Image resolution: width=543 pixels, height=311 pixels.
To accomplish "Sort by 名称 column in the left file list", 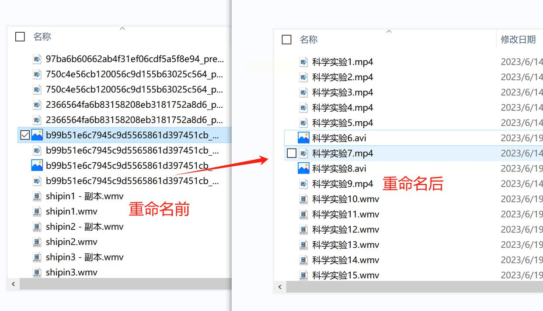I will [42, 37].
